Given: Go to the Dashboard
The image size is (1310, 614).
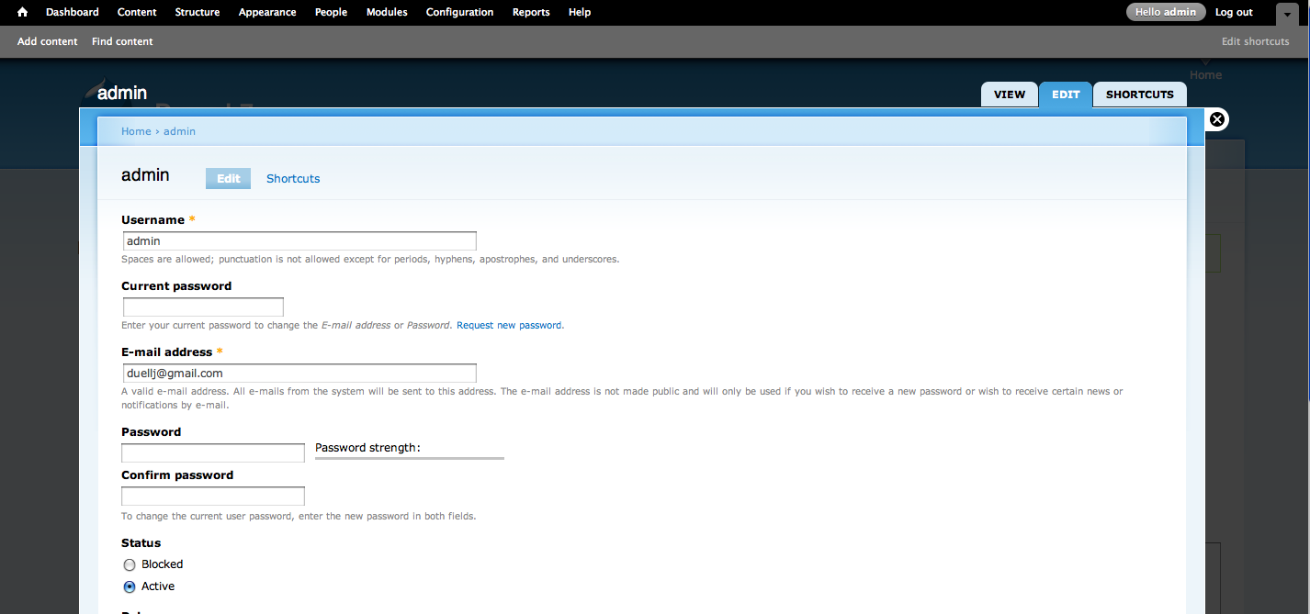Looking at the screenshot, I should pos(72,12).
